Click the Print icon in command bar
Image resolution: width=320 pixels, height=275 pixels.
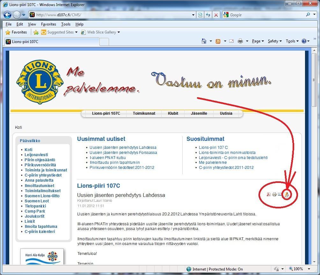pos(240,41)
